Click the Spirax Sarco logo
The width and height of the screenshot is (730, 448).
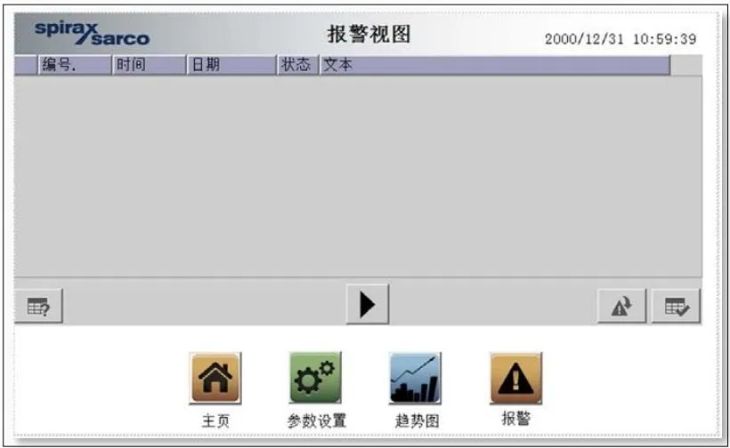[x=93, y=34]
